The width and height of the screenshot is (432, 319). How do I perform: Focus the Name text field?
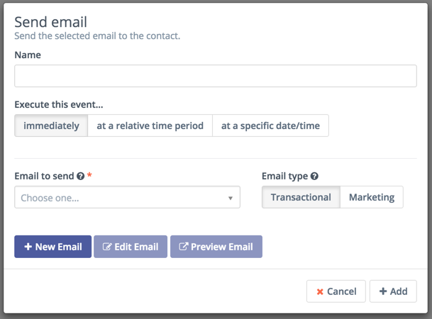215,76
